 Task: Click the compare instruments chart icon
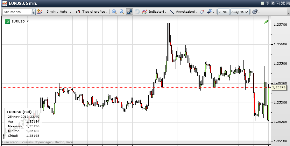pos(39,12)
